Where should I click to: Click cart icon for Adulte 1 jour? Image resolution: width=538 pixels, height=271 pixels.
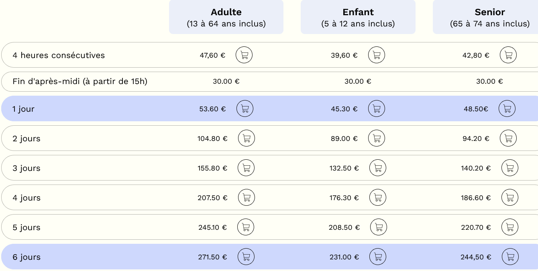(245, 108)
